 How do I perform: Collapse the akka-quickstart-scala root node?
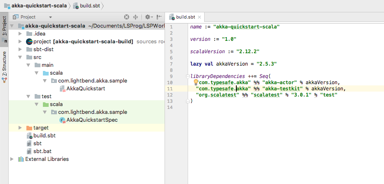pos(12,26)
